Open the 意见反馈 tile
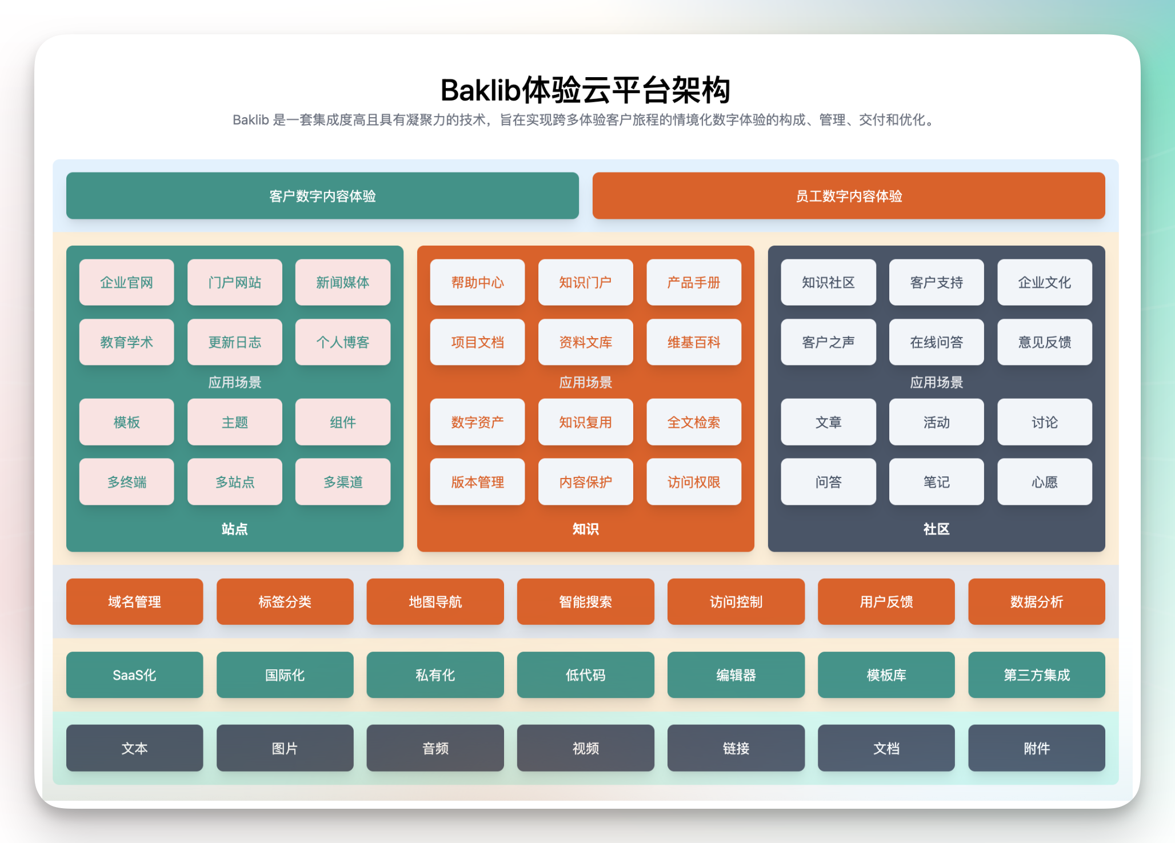 1045,342
